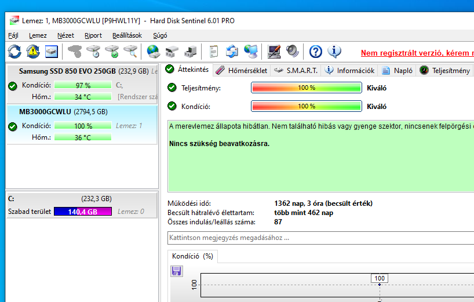Click the blue-framed disk panel toolbar icon

coord(52,52)
